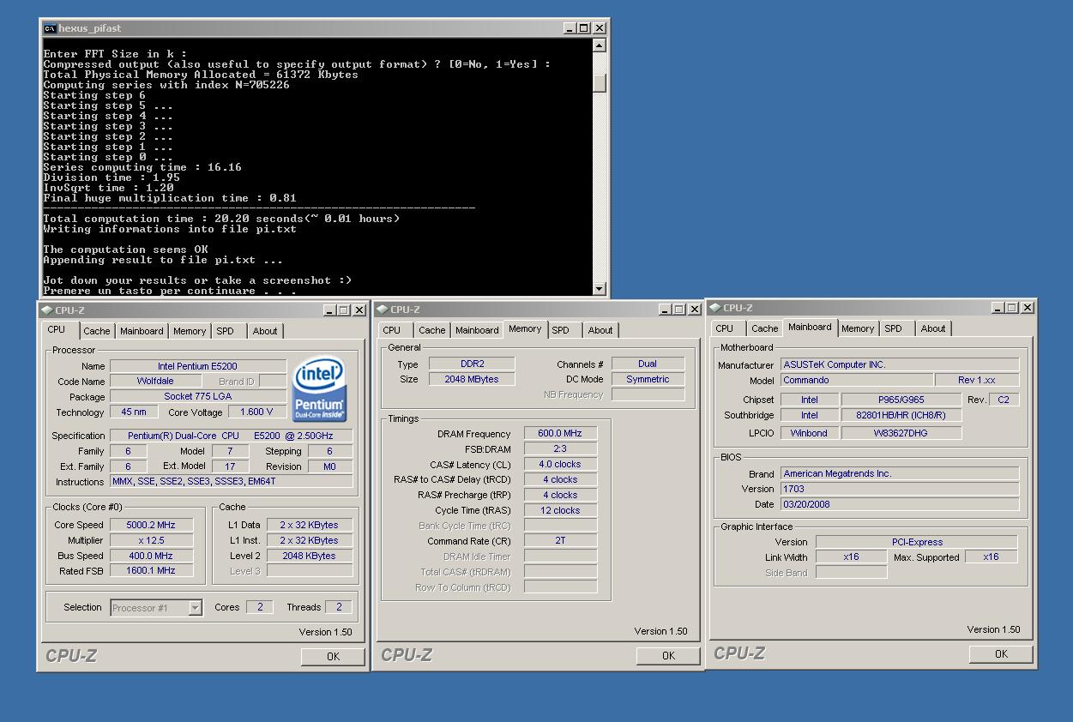The image size is (1073, 722).
Task: Click the BIOS Date value 03/20/2008
Action: coord(900,504)
